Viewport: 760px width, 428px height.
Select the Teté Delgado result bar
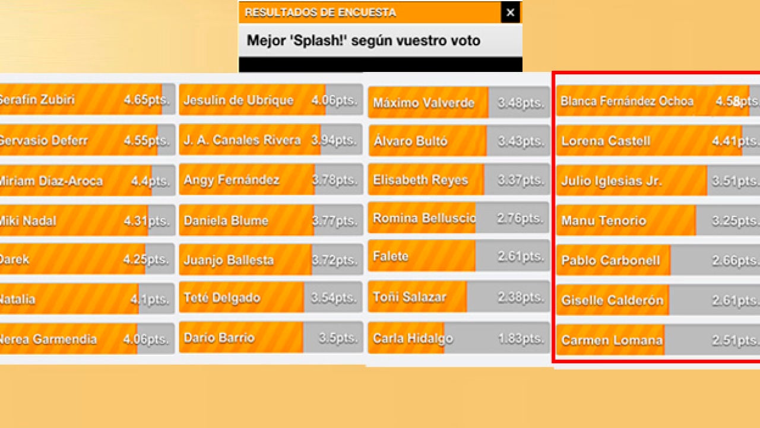click(271, 298)
